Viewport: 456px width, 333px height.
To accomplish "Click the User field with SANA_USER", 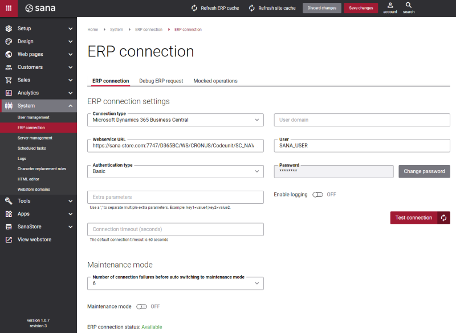I will coord(362,146).
